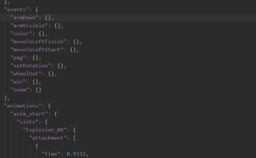Image resolution: width=256 pixels, height=158 pixels.
Task: Click the "animations" key
Action: point(23,106)
